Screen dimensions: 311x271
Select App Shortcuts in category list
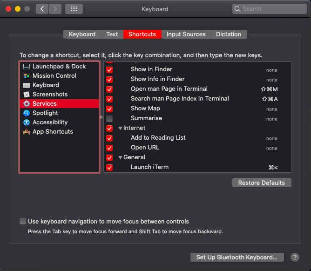pos(59,132)
